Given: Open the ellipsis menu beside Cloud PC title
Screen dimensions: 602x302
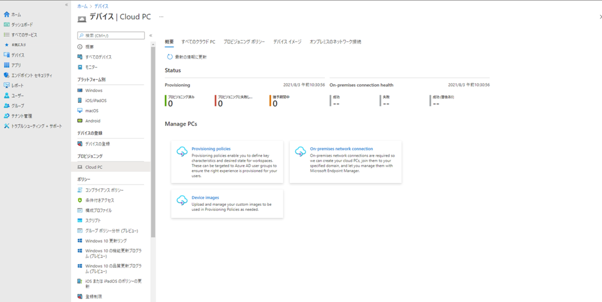Looking at the screenshot, I should pyautogui.click(x=162, y=17).
